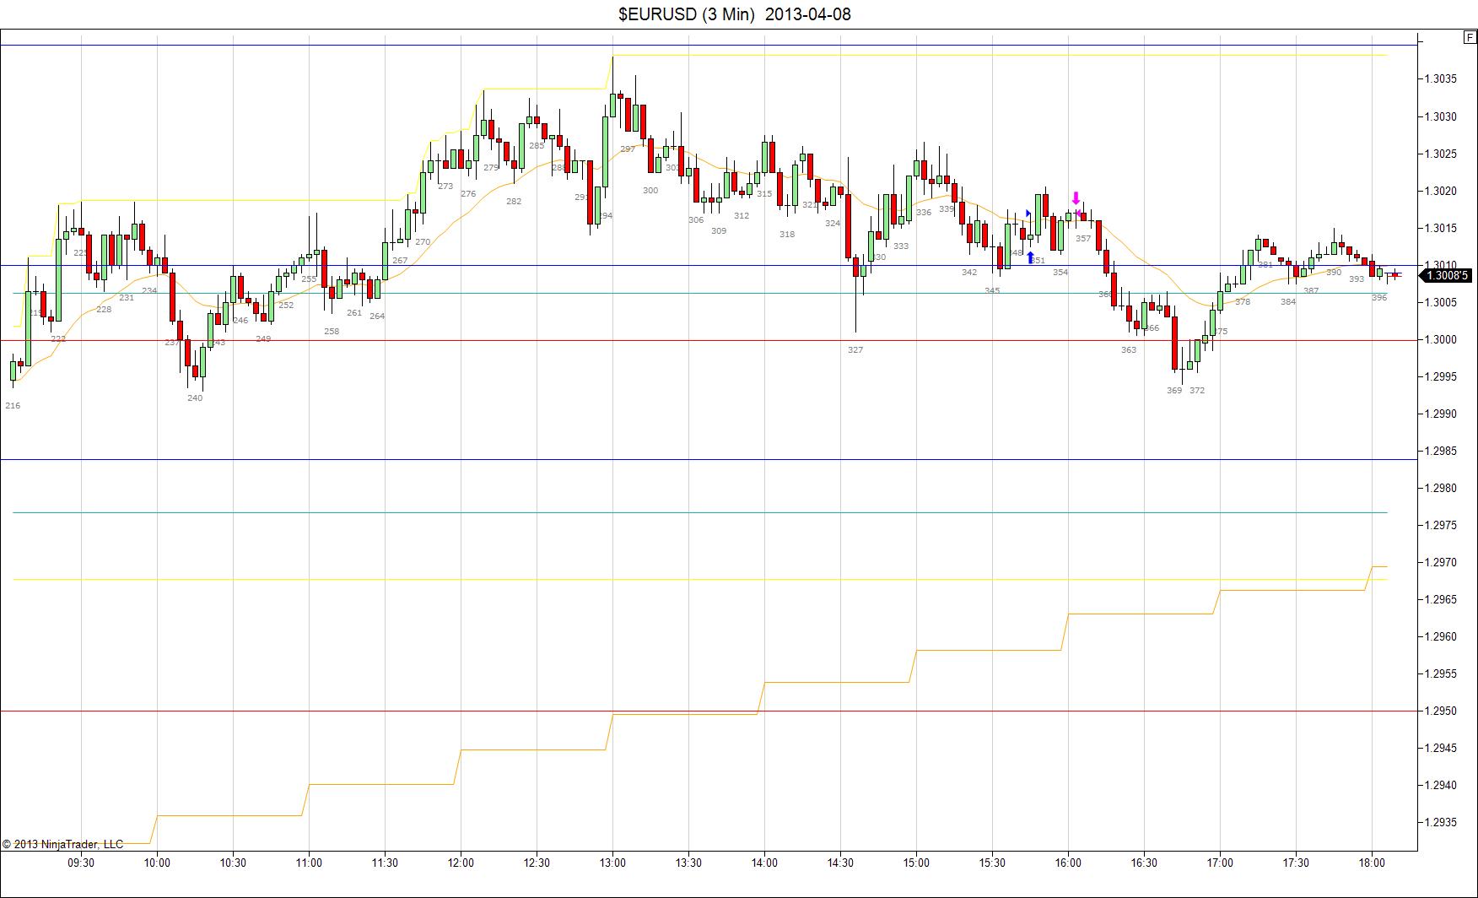Viewport: 1478px width, 898px height.
Task: Click bar number label 216
Action: point(13,406)
